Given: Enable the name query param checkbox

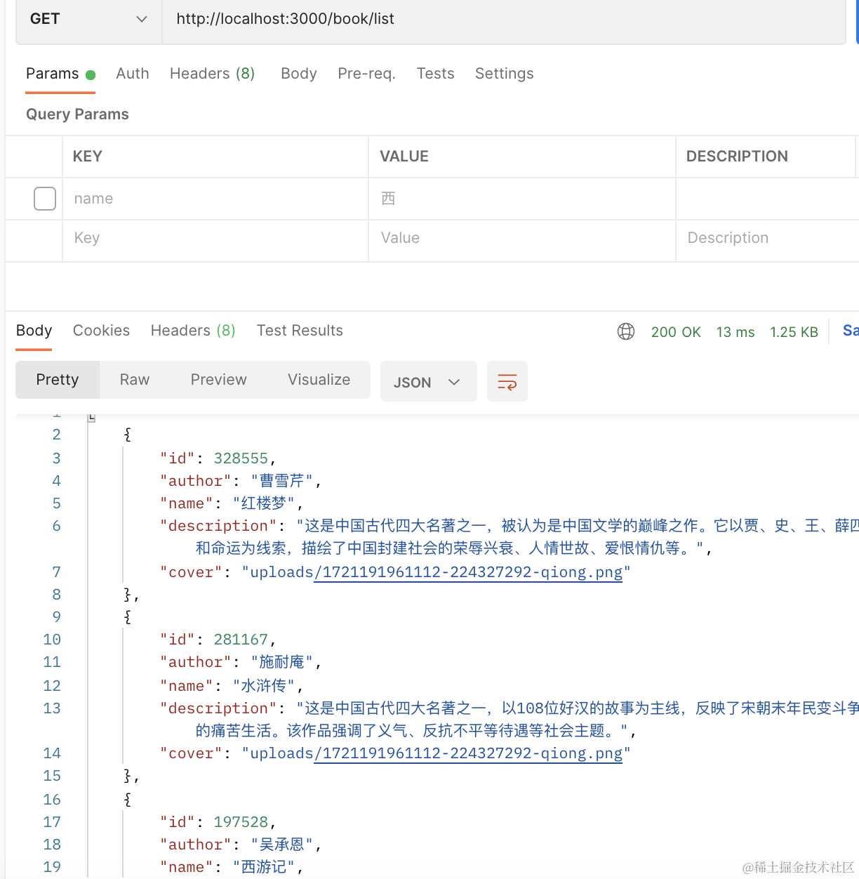Looking at the screenshot, I should pyautogui.click(x=45, y=199).
